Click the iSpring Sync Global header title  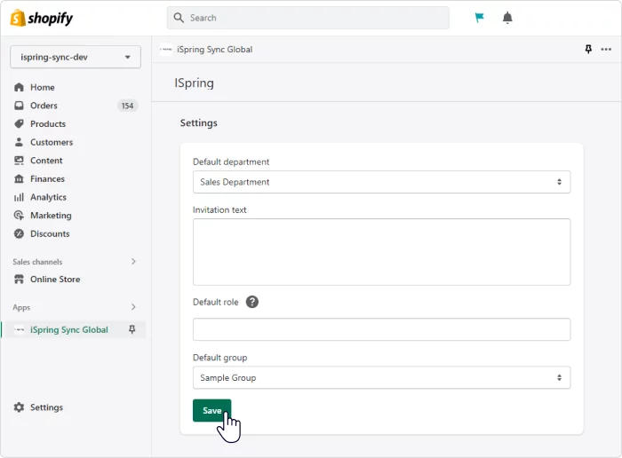pyautogui.click(x=215, y=50)
